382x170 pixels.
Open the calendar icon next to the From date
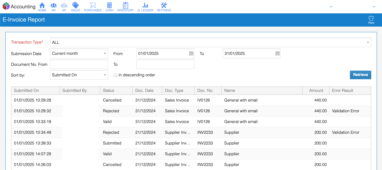pos(190,53)
